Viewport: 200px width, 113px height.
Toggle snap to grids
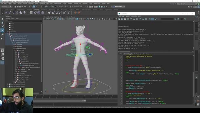(44, 7)
